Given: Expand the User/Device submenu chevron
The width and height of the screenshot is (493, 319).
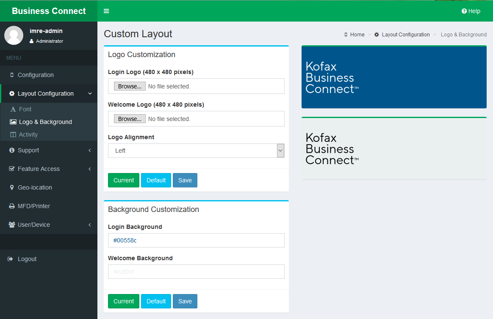Looking at the screenshot, I should pyautogui.click(x=90, y=225).
